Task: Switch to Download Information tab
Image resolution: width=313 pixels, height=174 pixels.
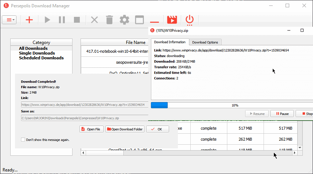Action: coord(169,42)
